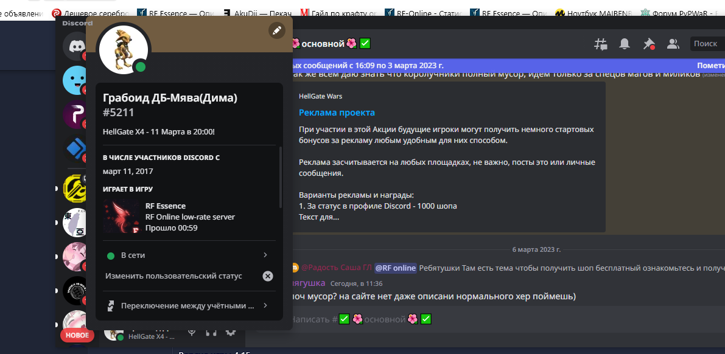Image resolution: width=725 pixels, height=354 pixels.
Task: Click основной channel name in header
Action: pyautogui.click(x=323, y=44)
